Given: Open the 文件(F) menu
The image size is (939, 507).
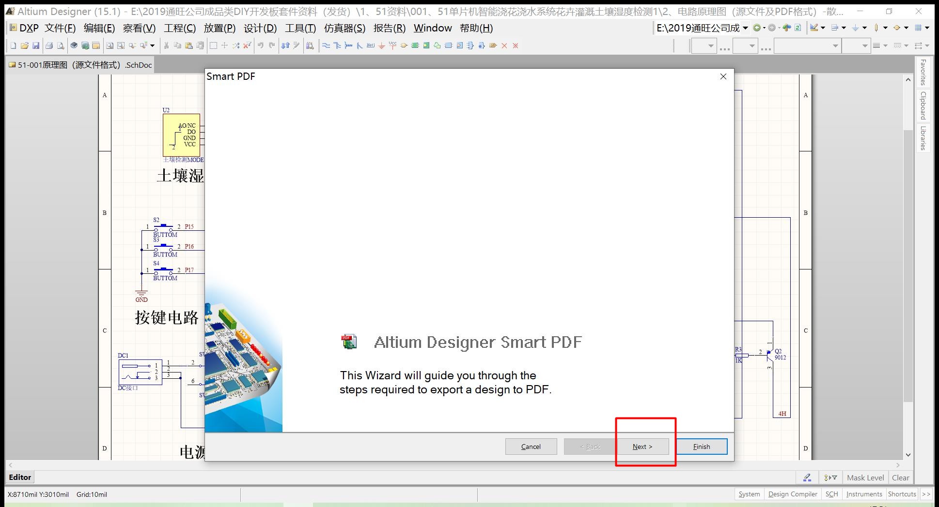Looking at the screenshot, I should click(60, 28).
